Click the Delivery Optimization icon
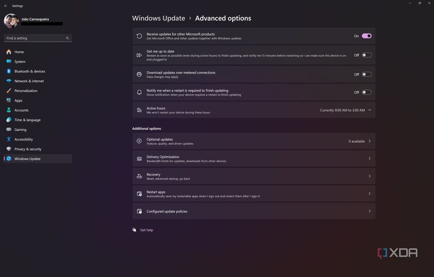 [x=139, y=158]
